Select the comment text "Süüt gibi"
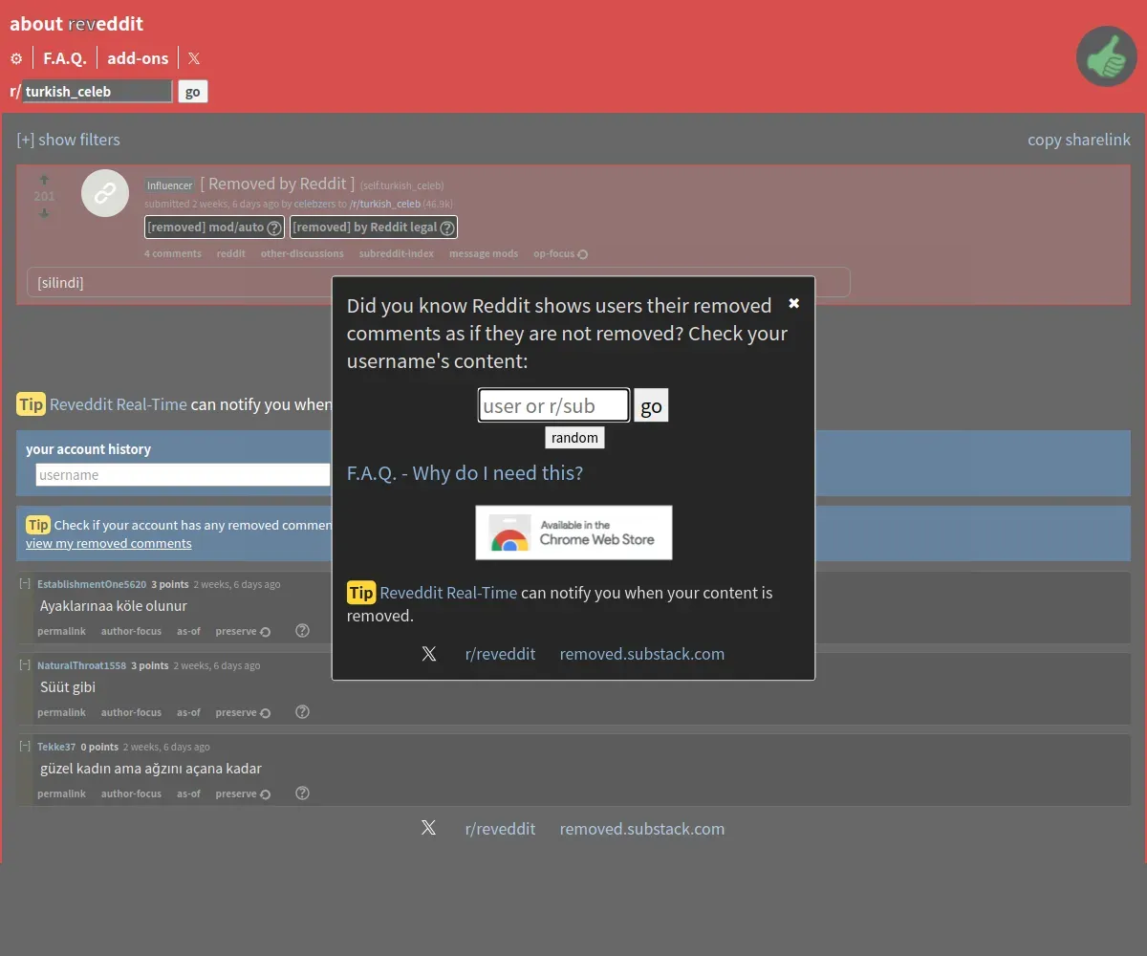 tap(68, 687)
